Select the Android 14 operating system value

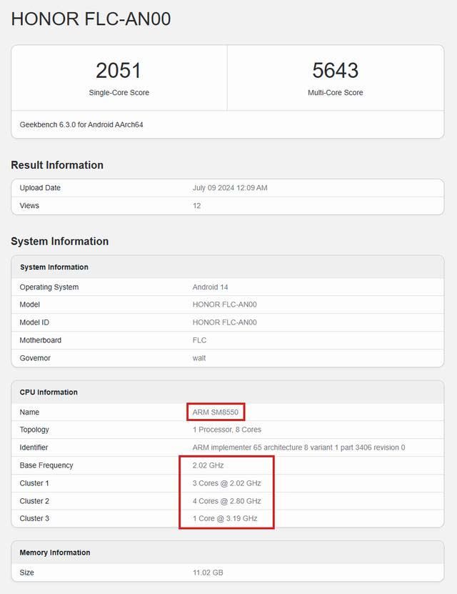(210, 287)
